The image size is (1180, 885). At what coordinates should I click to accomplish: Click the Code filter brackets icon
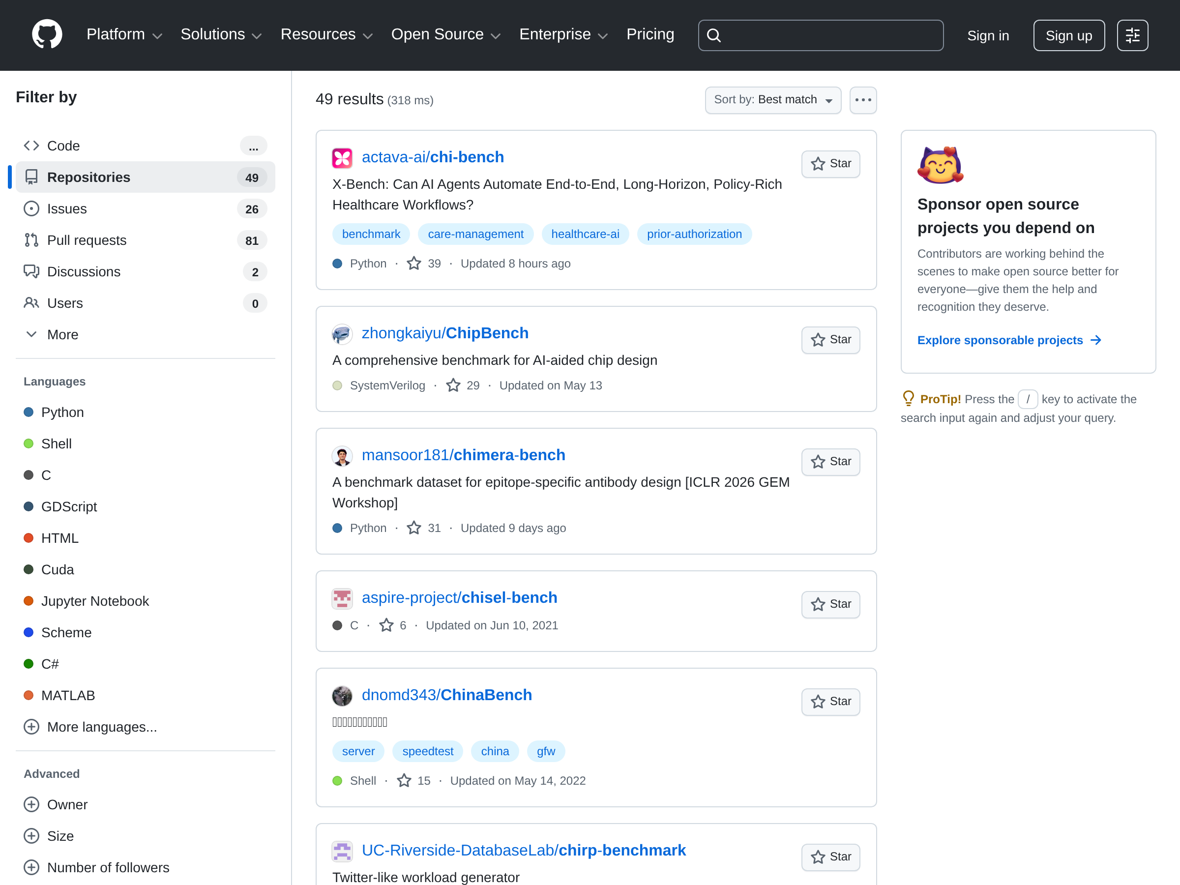tap(31, 146)
